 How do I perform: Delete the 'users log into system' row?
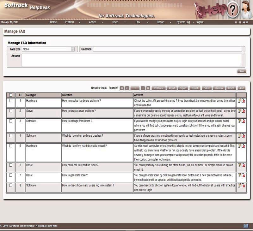click(x=243, y=186)
